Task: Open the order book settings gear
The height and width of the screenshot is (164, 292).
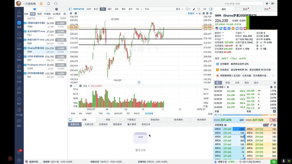Action: 275,83
